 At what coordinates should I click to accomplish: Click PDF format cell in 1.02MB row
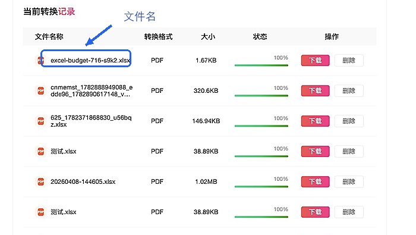[x=157, y=181]
